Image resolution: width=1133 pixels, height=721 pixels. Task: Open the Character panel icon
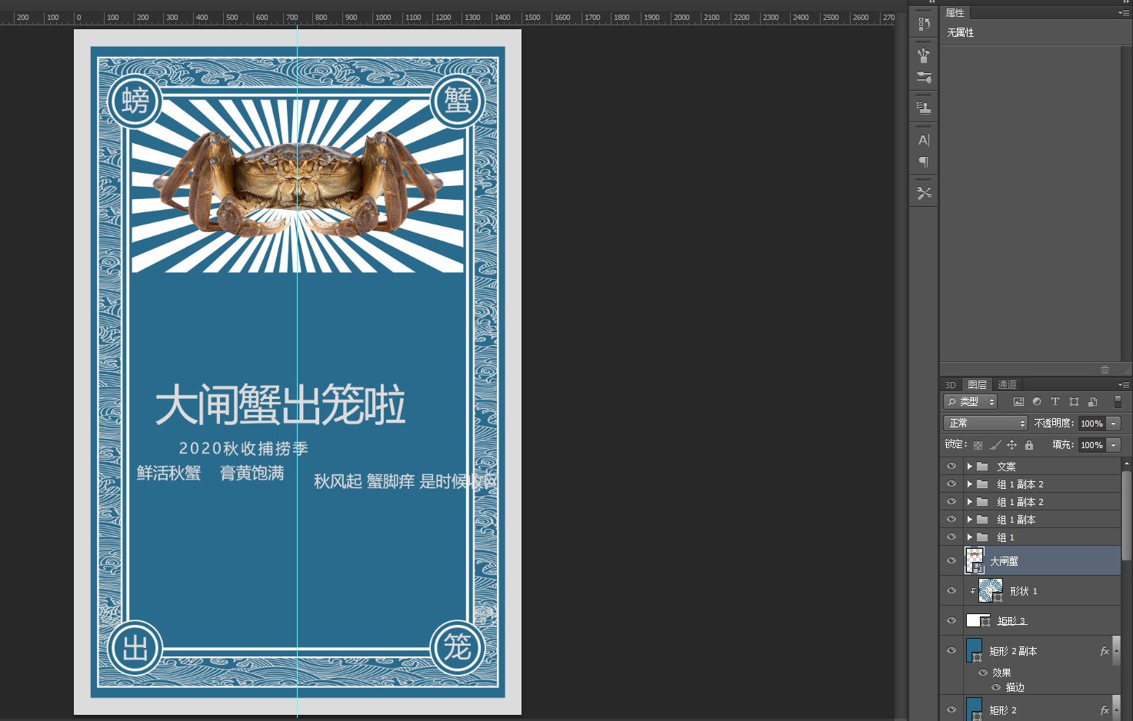coord(924,140)
